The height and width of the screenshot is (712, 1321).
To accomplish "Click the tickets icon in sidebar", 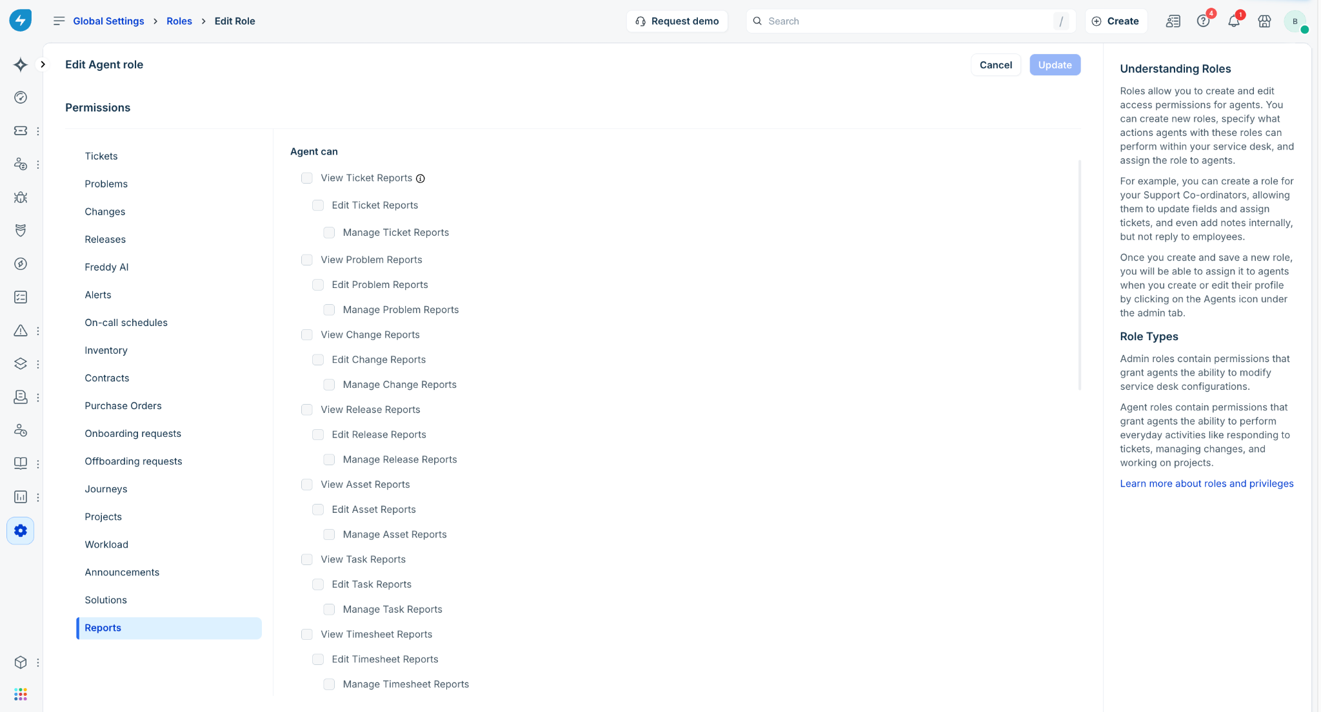I will point(21,131).
